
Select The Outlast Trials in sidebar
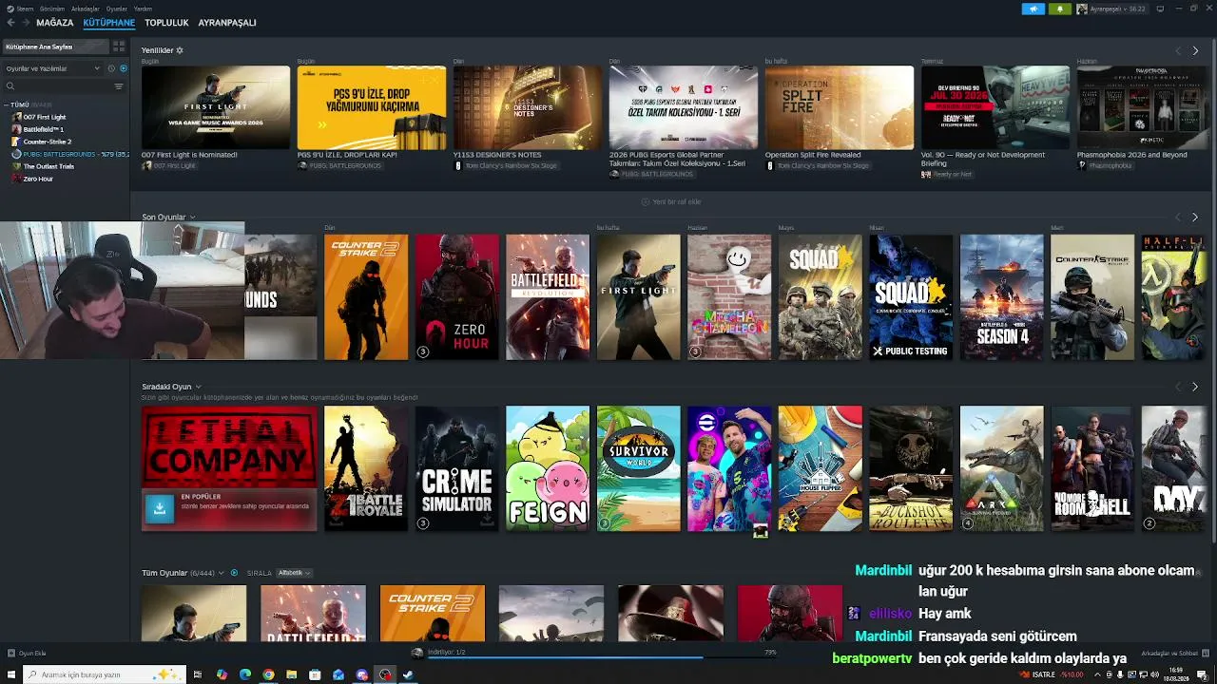pos(48,166)
